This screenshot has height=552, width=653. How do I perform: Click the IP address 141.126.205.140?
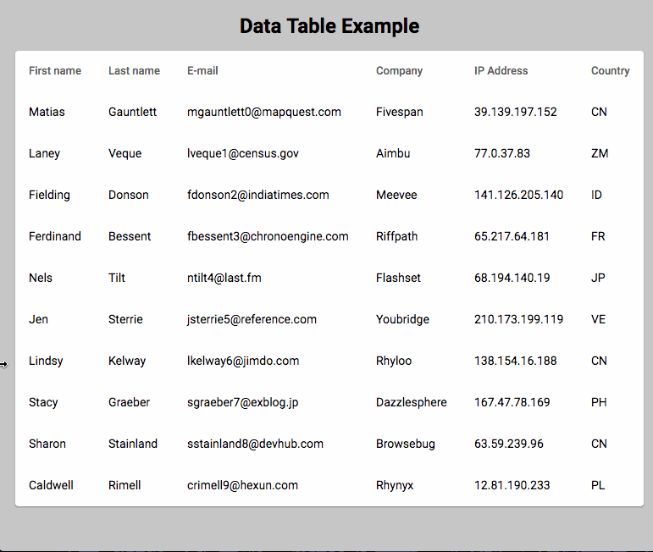pyautogui.click(x=519, y=195)
